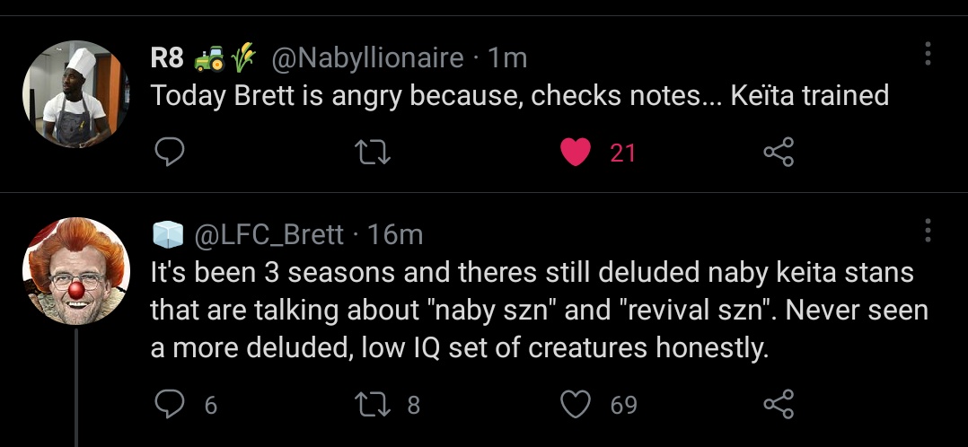Open the chef profile picture of R8
968x447 pixels.
(x=75, y=94)
